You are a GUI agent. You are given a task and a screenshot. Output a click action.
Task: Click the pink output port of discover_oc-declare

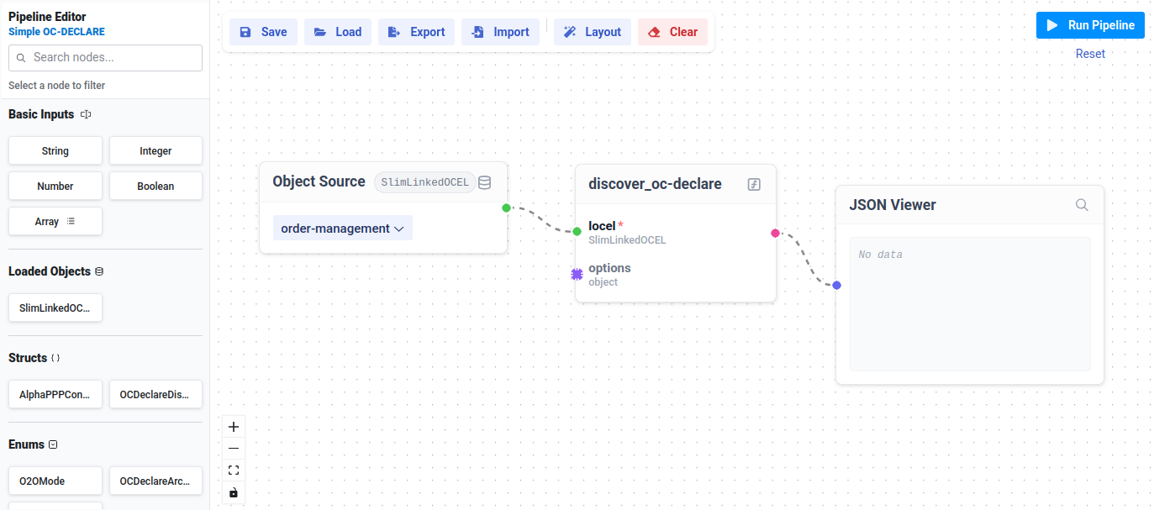click(775, 233)
